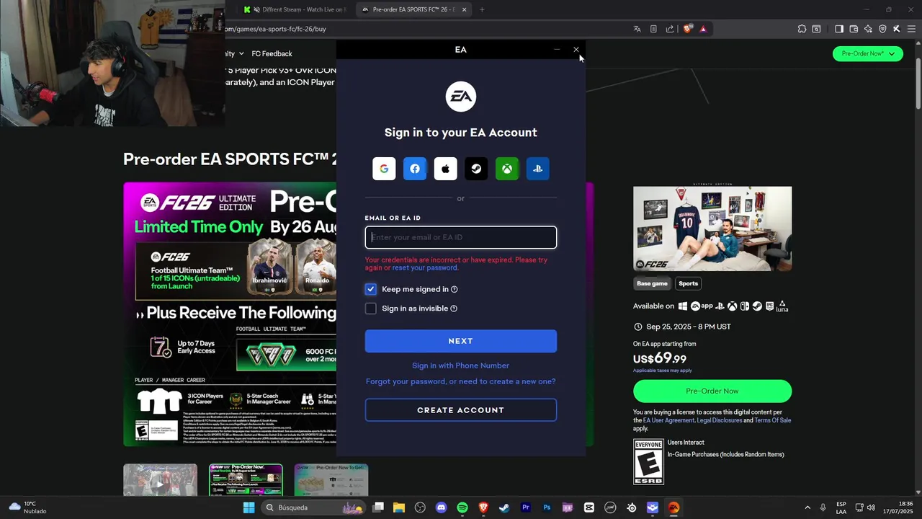Screen dimensions: 922x519
Task: Select the second Pre-Order Now thumbnail
Action: tap(246, 480)
